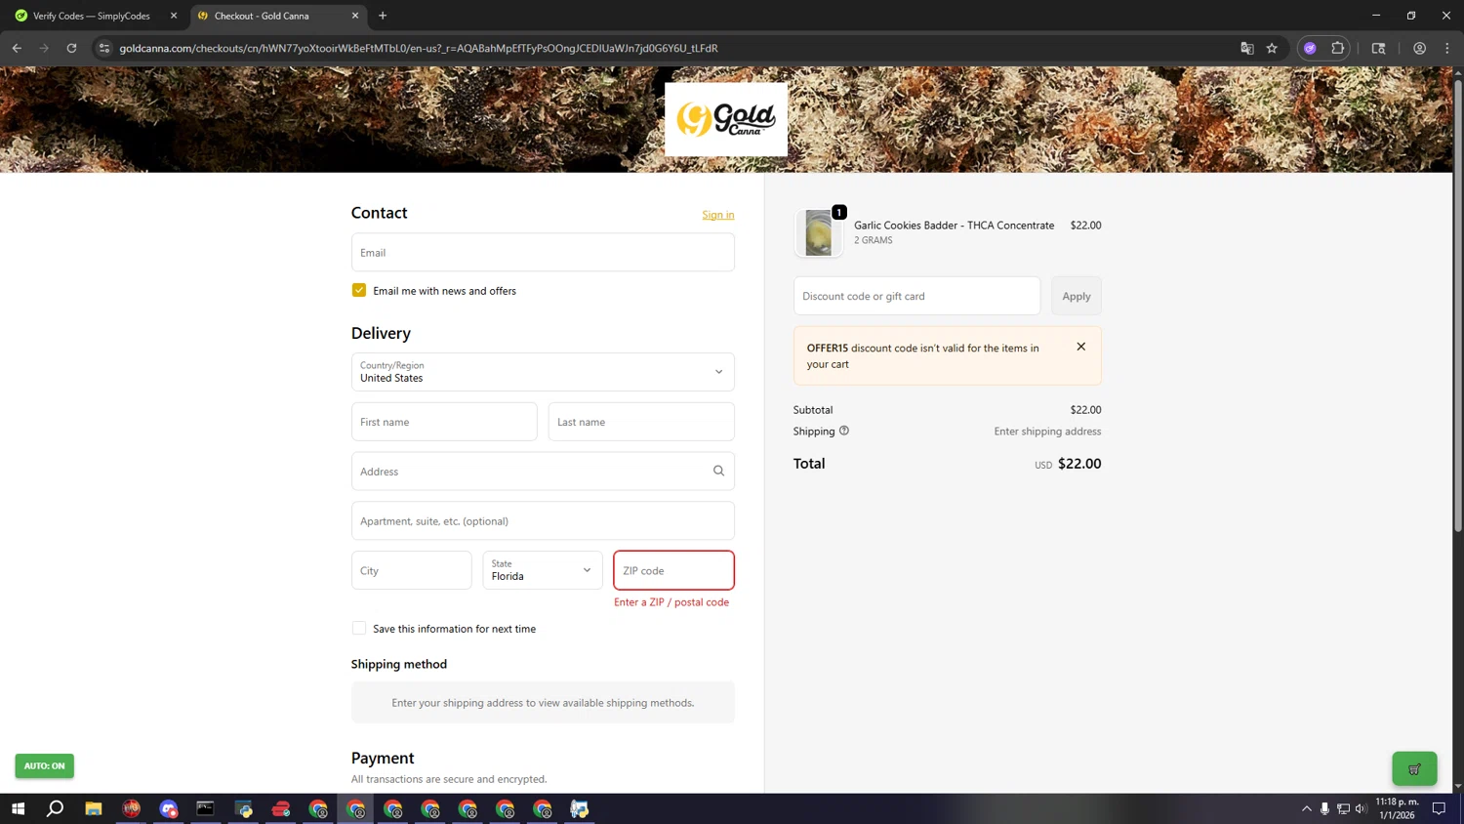Screen dimensions: 1464x824
Task: Click the Discount code or gift card field
Action: click(916, 296)
